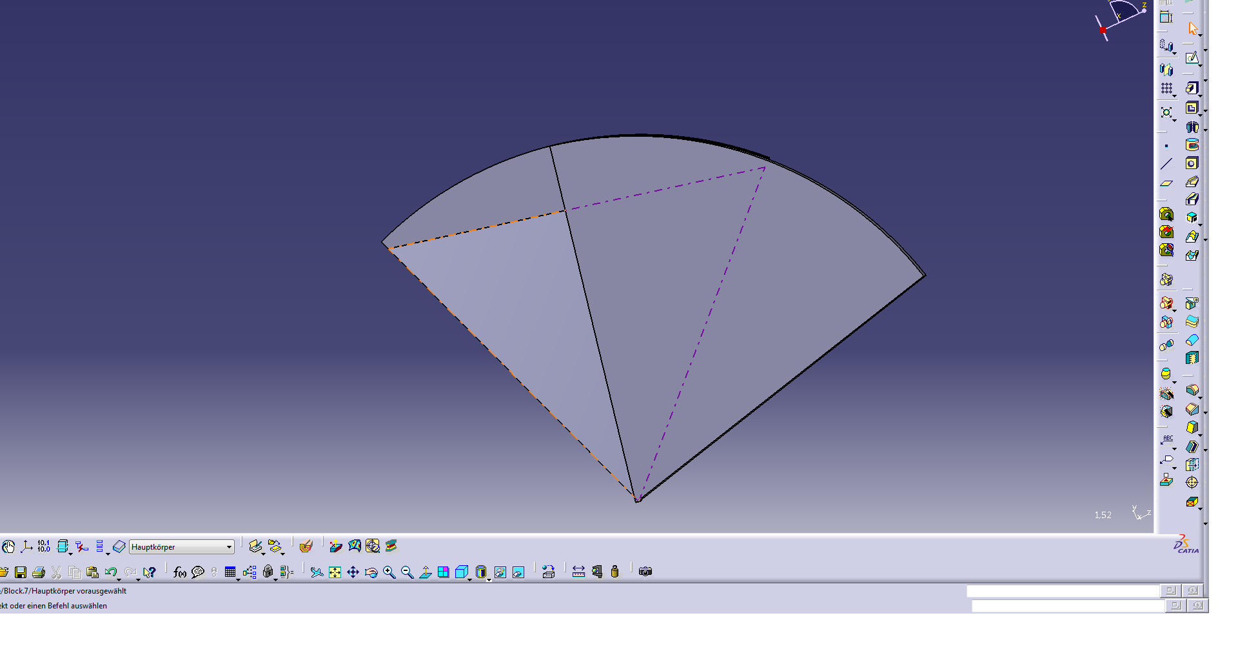Select the Sketcher tool icon
1238x671 pixels.
(1192, 58)
